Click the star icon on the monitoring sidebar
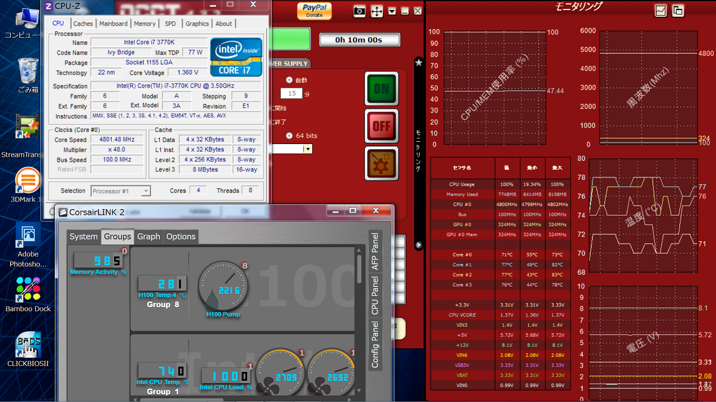716x402 pixels. [x=418, y=63]
